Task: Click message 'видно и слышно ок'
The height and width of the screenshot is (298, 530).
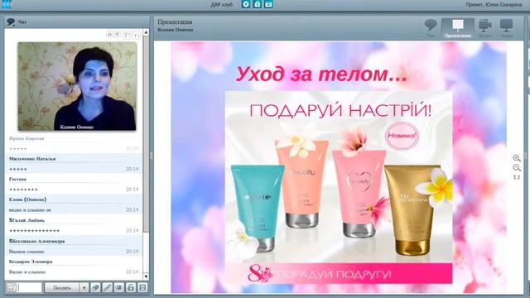Action: pos(30,209)
